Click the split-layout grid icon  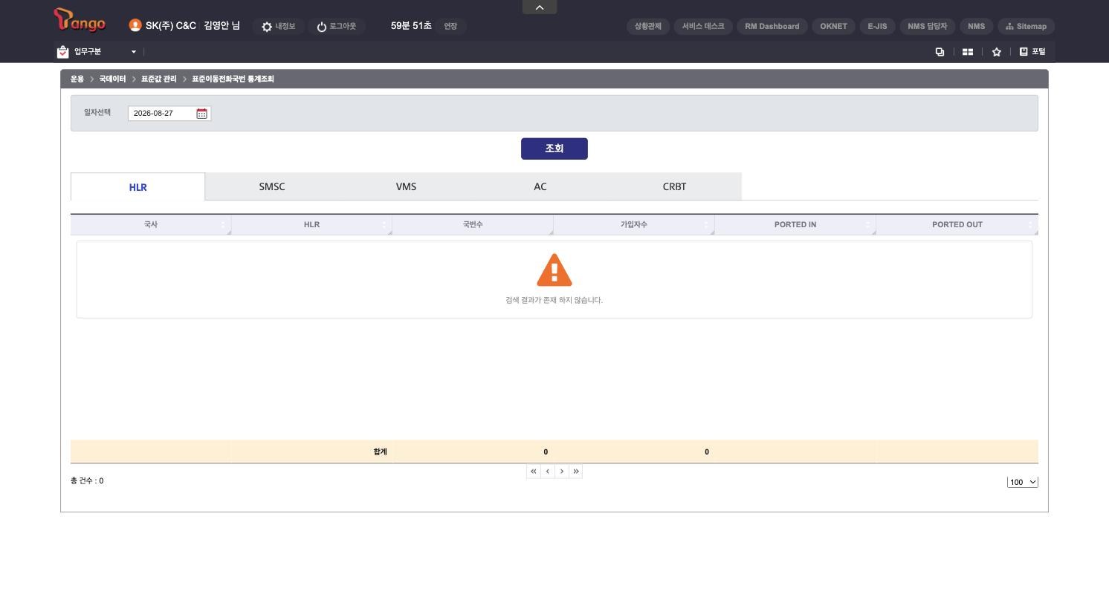[x=968, y=52]
